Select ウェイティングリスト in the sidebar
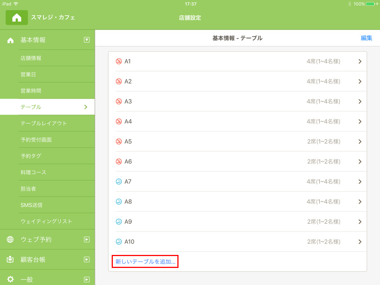380x285 pixels. (47, 221)
